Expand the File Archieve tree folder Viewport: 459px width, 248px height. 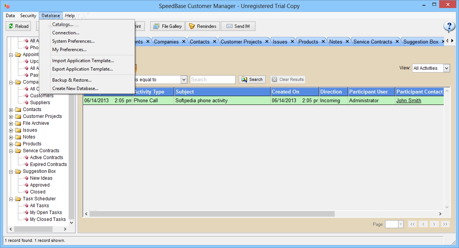tap(11, 123)
